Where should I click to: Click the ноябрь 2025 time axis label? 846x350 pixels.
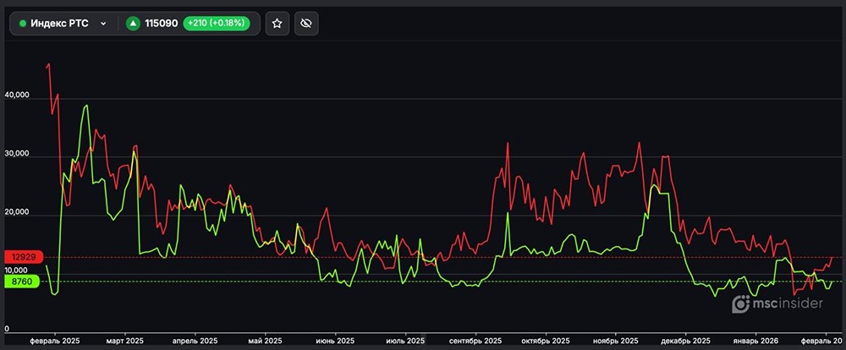(x=617, y=342)
